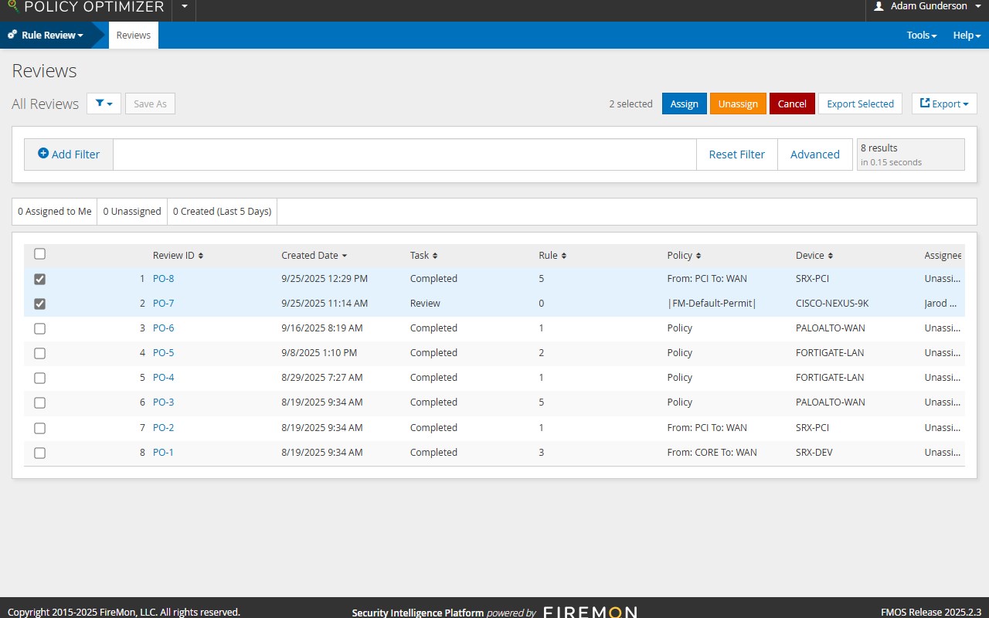This screenshot has width=989, height=618.
Task: Open the Help dropdown menu
Action: [967, 36]
